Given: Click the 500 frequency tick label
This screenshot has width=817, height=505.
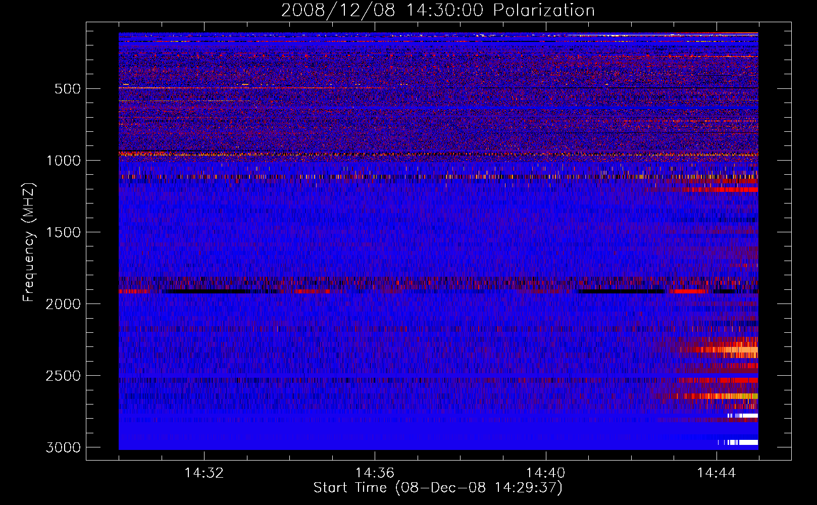Looking at the screenshot, I should [x=68, y=89].
